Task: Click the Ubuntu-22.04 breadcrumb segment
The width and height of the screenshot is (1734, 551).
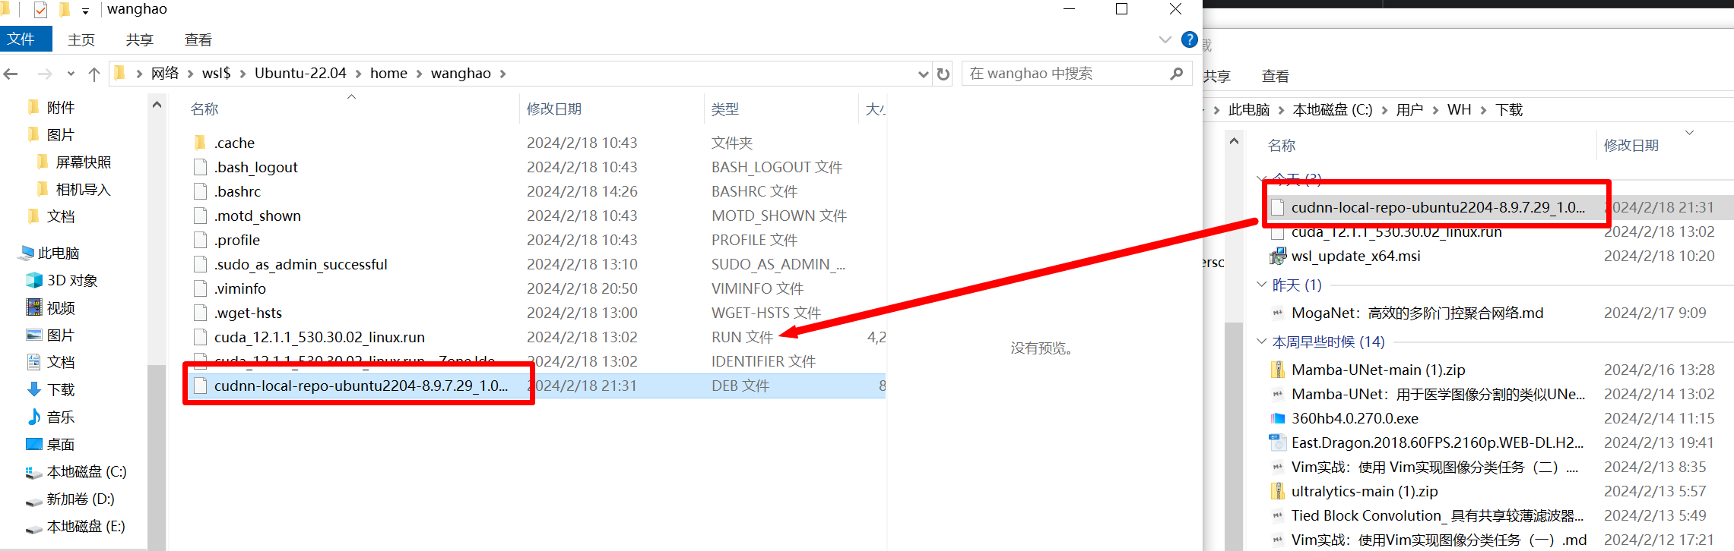Action: 300,73
